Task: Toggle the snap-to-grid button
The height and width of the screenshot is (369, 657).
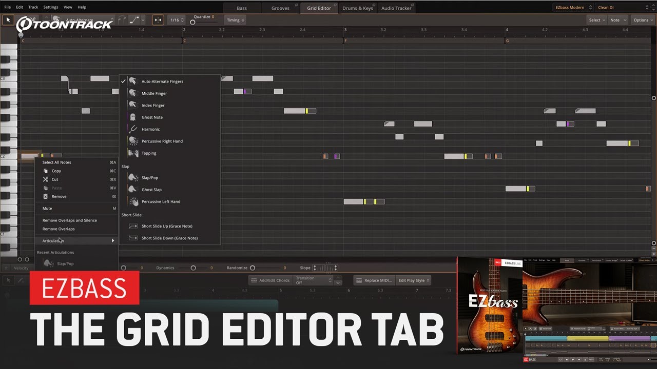Action: (158, 20)
